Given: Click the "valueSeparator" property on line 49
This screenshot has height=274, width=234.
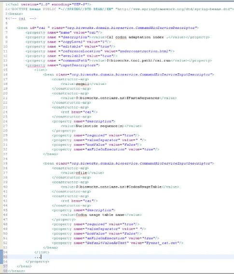Looking at the screenshot, I should tap(99, 229).
